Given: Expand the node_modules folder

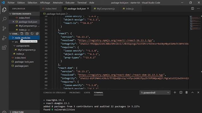Looking at the screenshot, I should (24, 38).
